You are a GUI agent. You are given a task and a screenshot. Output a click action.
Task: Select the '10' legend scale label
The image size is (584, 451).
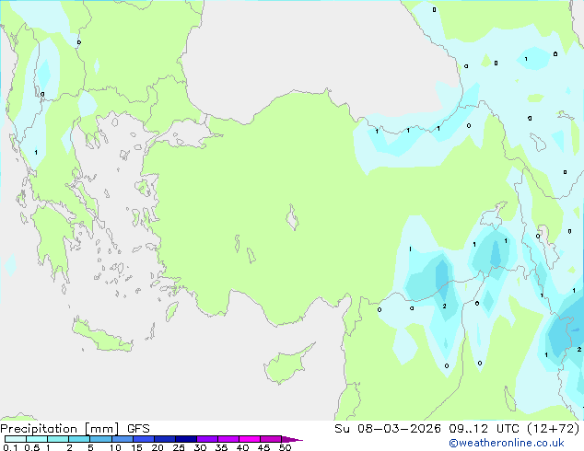coord(115,447)
